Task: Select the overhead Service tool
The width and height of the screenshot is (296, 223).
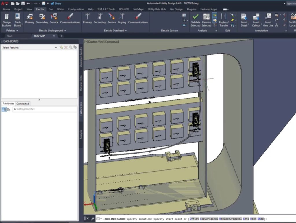Action: point(112,19)
